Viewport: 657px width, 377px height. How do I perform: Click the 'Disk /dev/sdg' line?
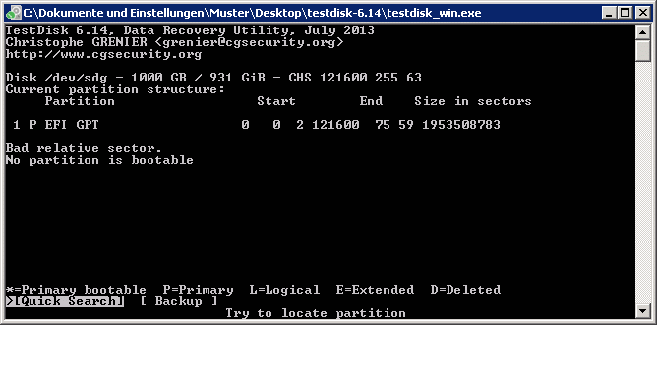(213, 78)
